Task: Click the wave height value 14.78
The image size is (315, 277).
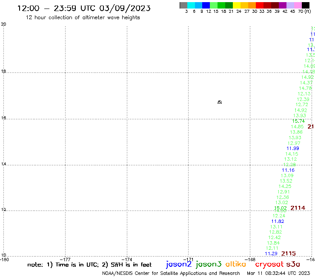Action: pos(305,88)
